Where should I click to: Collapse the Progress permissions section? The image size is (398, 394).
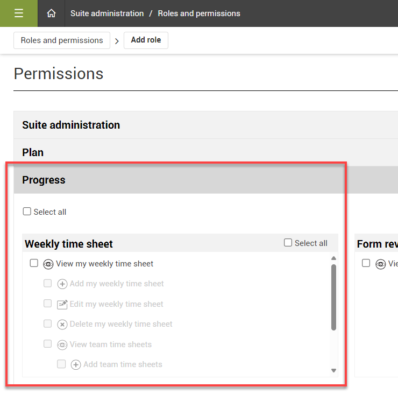click(x=44, y=180)
